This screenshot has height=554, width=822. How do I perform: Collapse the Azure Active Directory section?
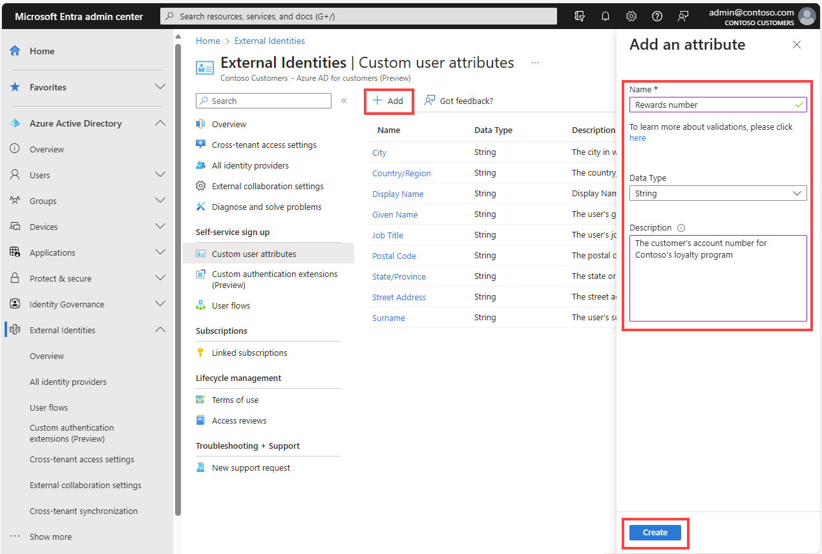click(160, 123)
